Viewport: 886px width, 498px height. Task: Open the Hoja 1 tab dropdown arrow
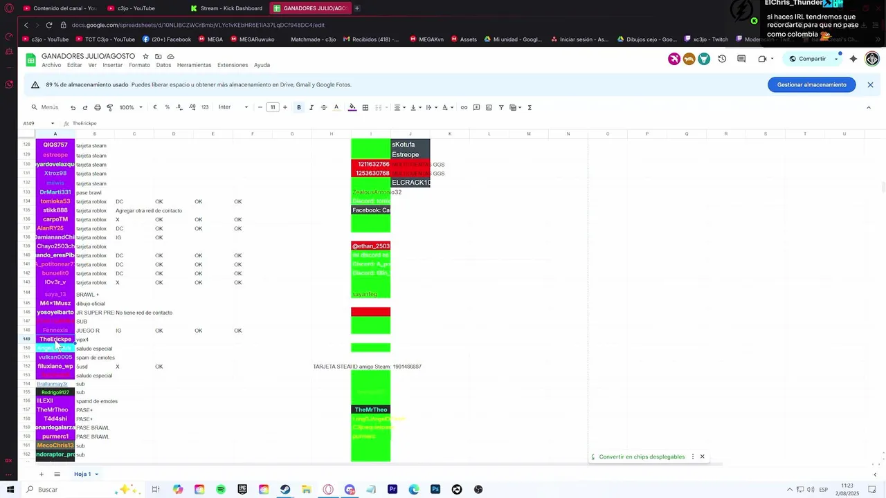pos(97,474)
